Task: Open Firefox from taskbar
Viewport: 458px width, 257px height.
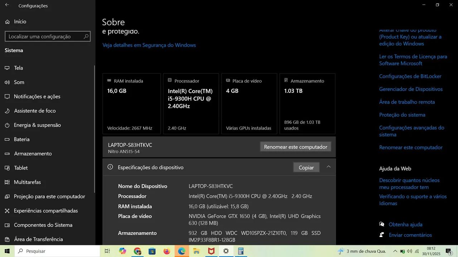Action: click(x=167, y=251)
